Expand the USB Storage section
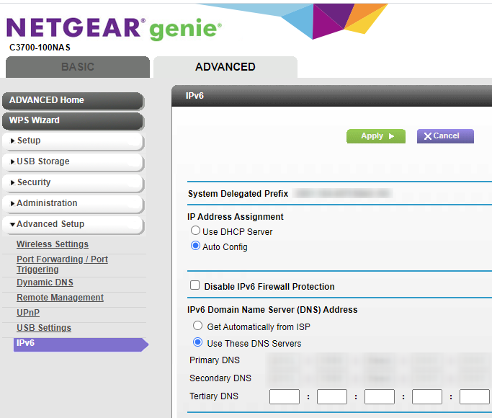This screenshot has height=418, width=492. [72, 161]
